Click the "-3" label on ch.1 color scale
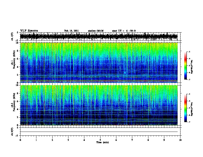203x157 pixels. [x=189, y=52]
